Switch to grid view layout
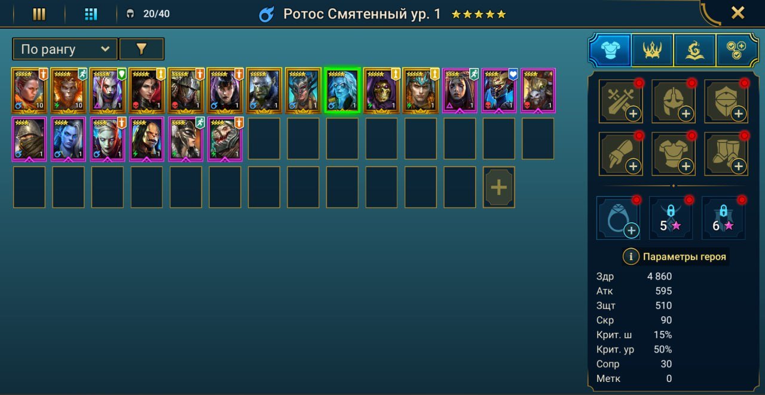The height and width of the screenshot is (395, 765). coord(91,14)
